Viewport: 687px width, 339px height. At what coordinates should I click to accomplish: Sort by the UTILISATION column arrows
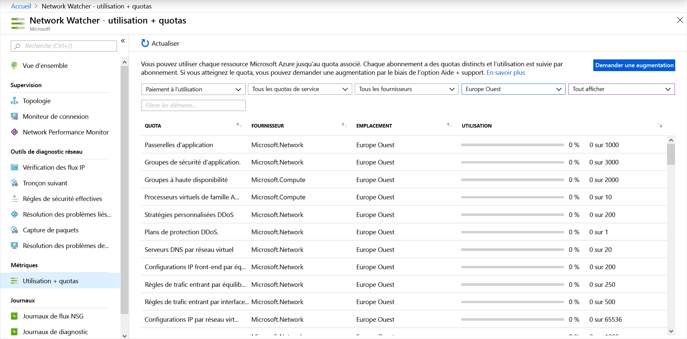coord(660,125)
